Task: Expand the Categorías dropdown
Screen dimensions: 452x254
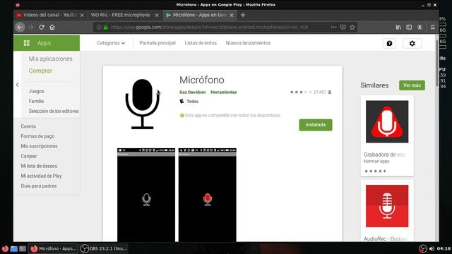Action: coord(111,43)
